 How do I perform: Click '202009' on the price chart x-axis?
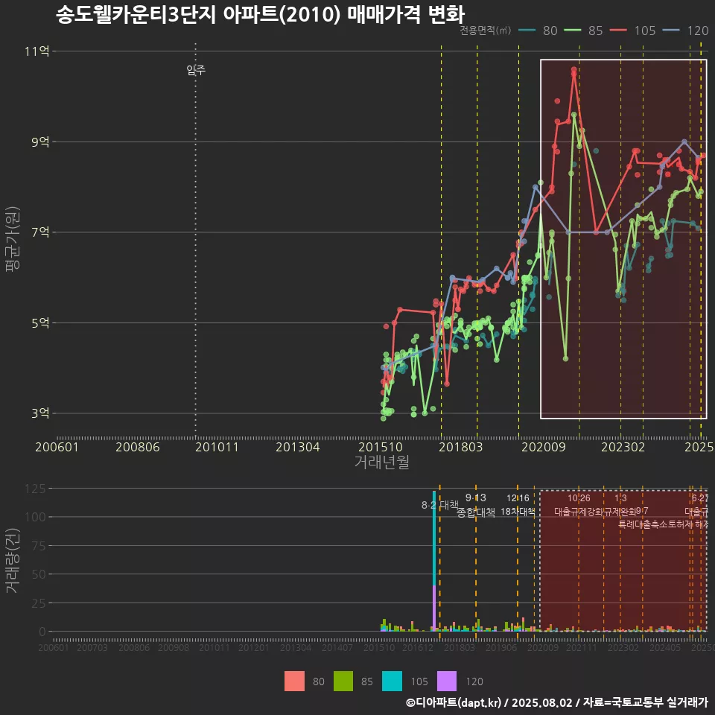pos(544,447)
